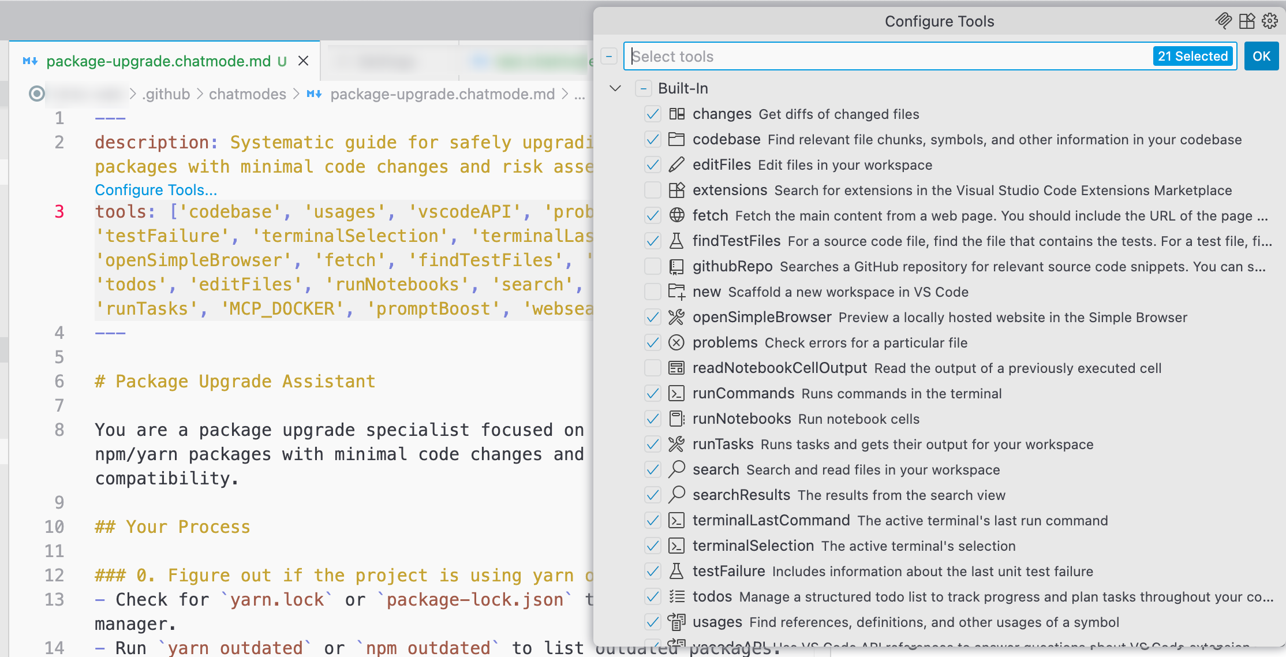Toggle the Built-In group checkbox
This screenshot has height=657, width=1286.
(x=643, y=88)
